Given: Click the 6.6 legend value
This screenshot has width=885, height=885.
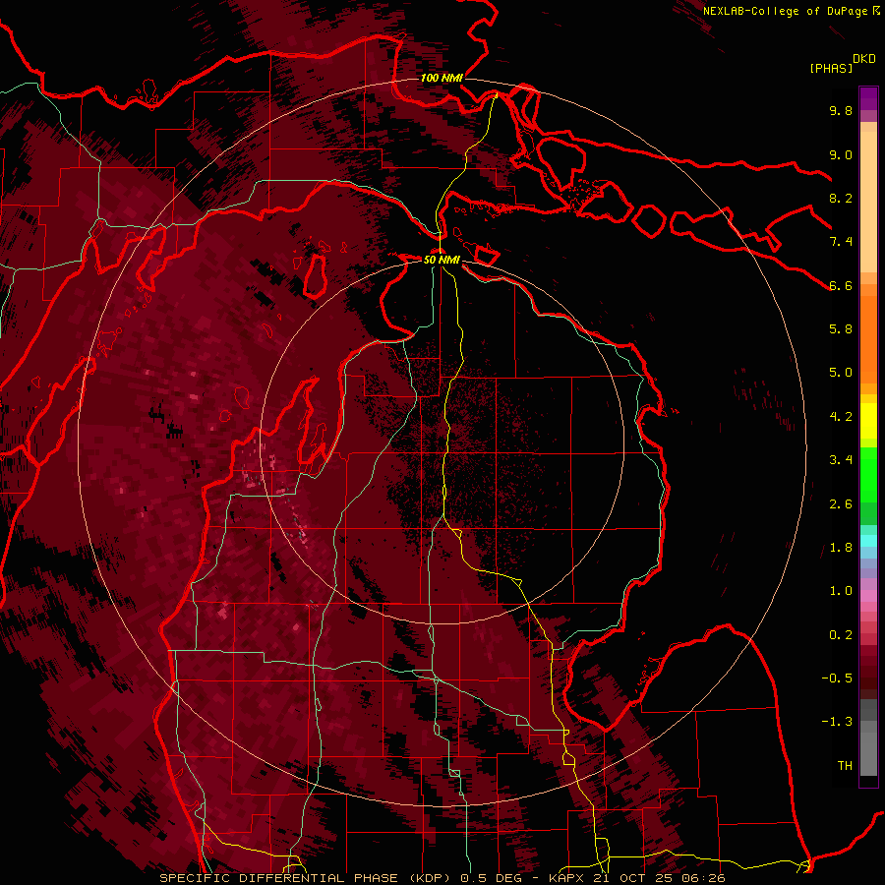Looking at the screenshot, I should [841, 285].
